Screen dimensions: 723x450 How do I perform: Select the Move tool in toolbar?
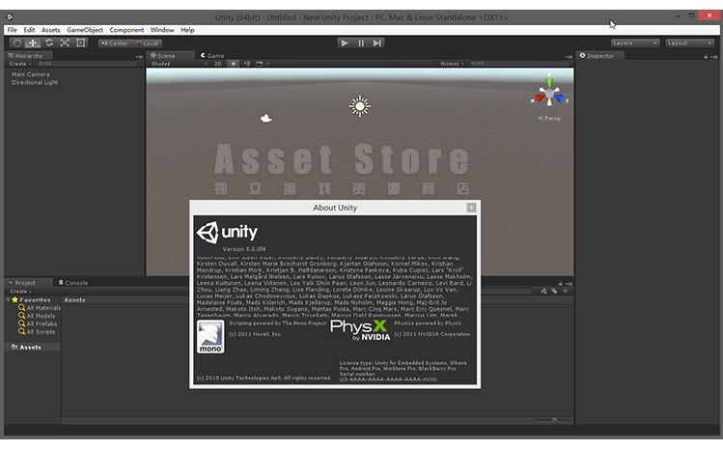click(33, 43)
